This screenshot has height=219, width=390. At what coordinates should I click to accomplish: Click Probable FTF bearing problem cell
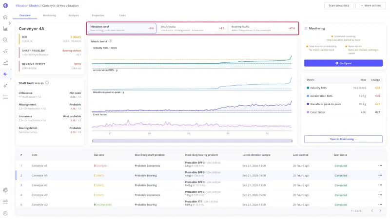(201, 203)
